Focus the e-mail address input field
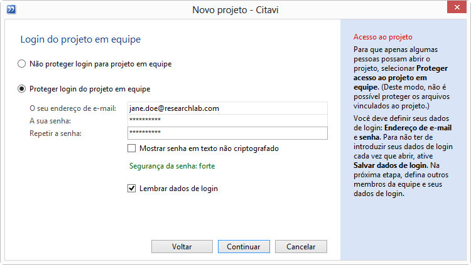The image size is (471, 265). click(x=227, y=108)
